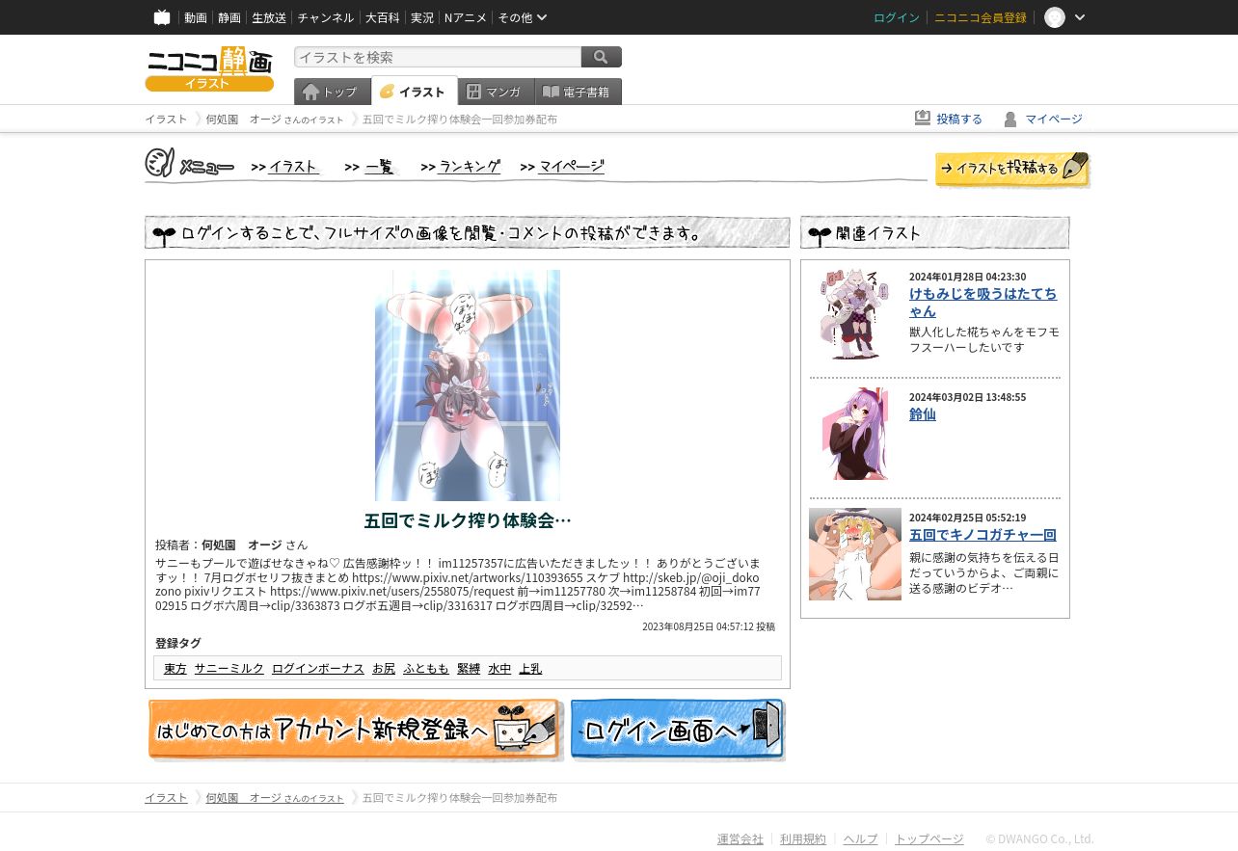Viewport: 1238px width, 851px height.
Task: Open related thumbnail for 鈴仙
Action: point(855,434)
